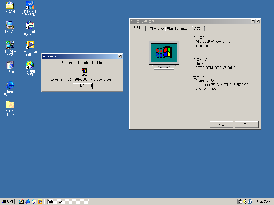Click the text Microsoft Windows Me
Viewport: 274px width, 205px height.
(x=213, y=41)
